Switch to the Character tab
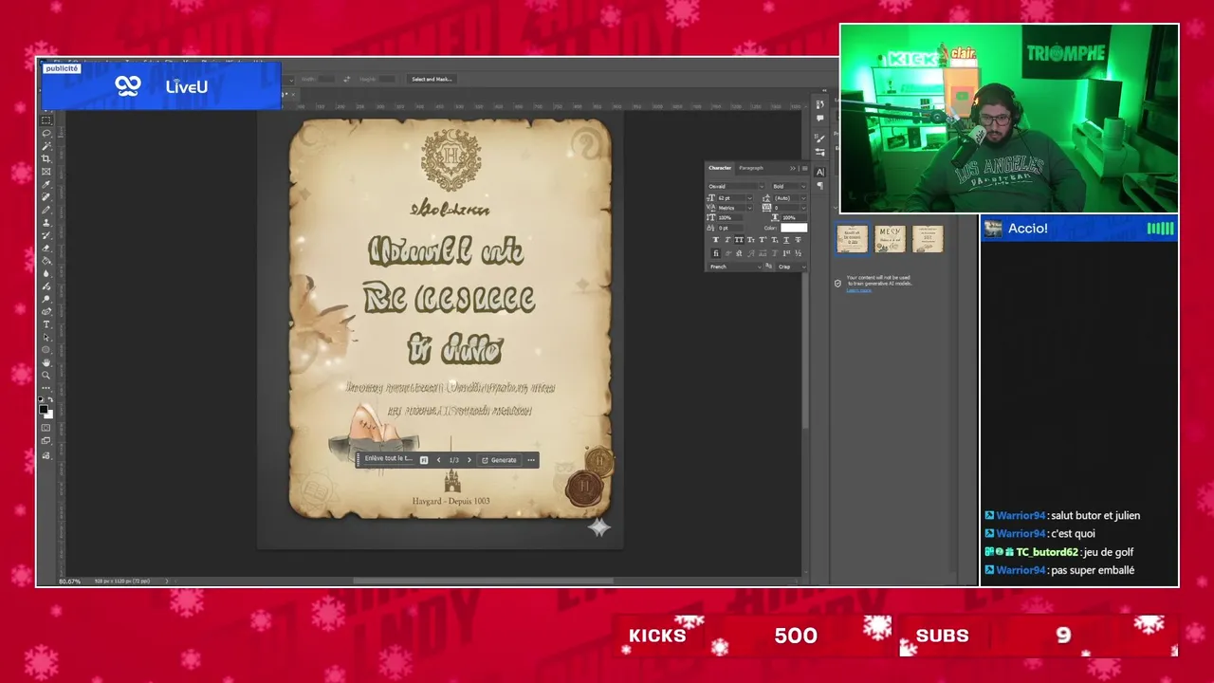 click(x=720, y=168)
